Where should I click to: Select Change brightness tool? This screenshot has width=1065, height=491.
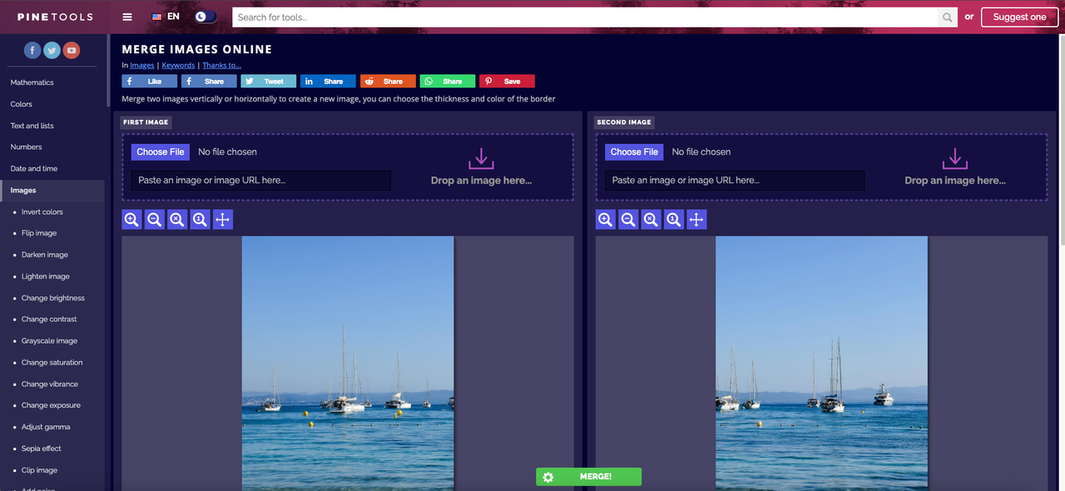[x=53, y=298]
